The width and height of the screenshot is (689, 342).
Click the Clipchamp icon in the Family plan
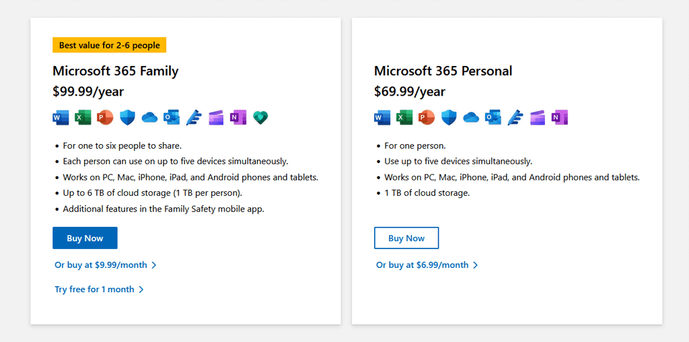pos(216,118)
